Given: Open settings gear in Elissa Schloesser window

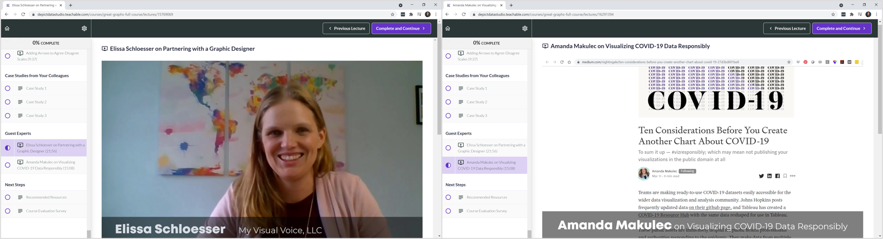Looking at the screenshot, I should (84, 28).
